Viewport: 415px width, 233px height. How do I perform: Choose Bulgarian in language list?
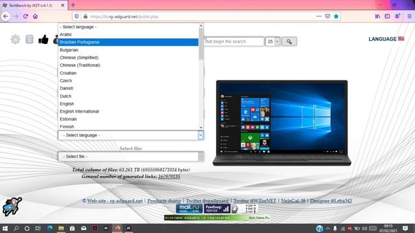(x=128, y=50)
